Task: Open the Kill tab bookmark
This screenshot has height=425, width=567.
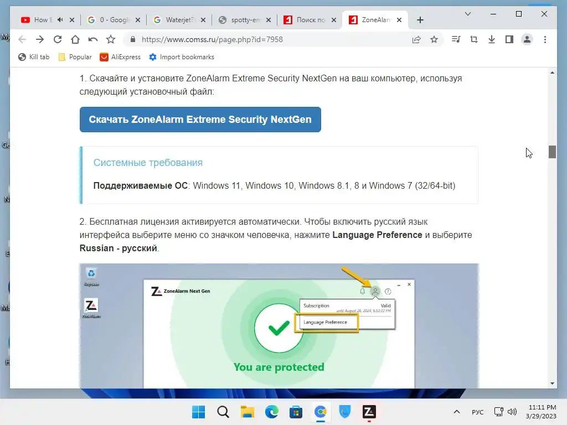Action: (34, 57)
